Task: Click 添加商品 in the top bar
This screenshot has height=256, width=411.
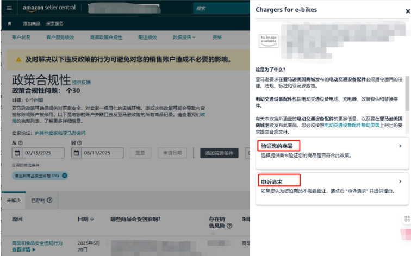Action: coord(32,23)
